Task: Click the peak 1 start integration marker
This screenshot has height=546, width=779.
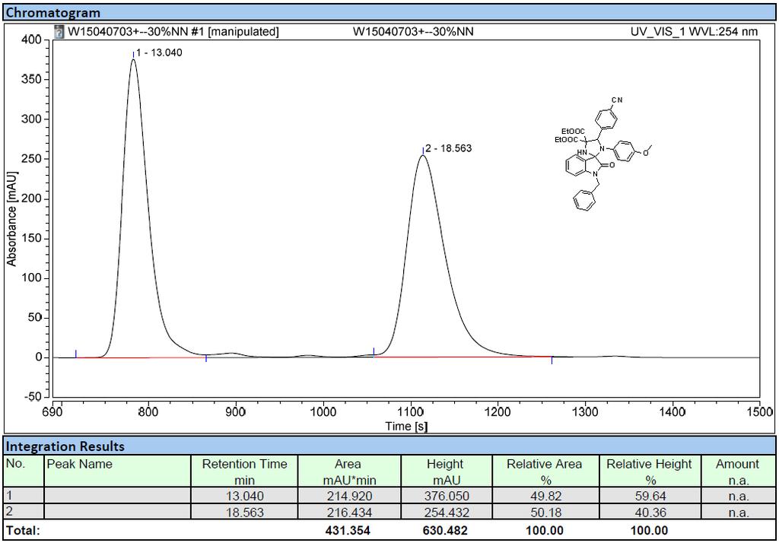Action: coord(76,354)
